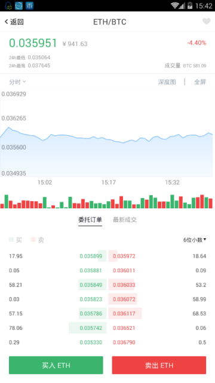Select sell order price 0.035972
This screenshot has height=383, width=215.
coord(124,256)
